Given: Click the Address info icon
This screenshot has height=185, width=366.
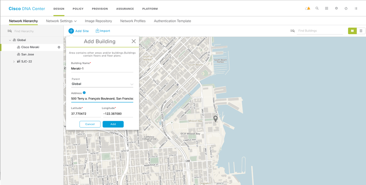Looking at the screenshot, I should click(x=84, y=93).
